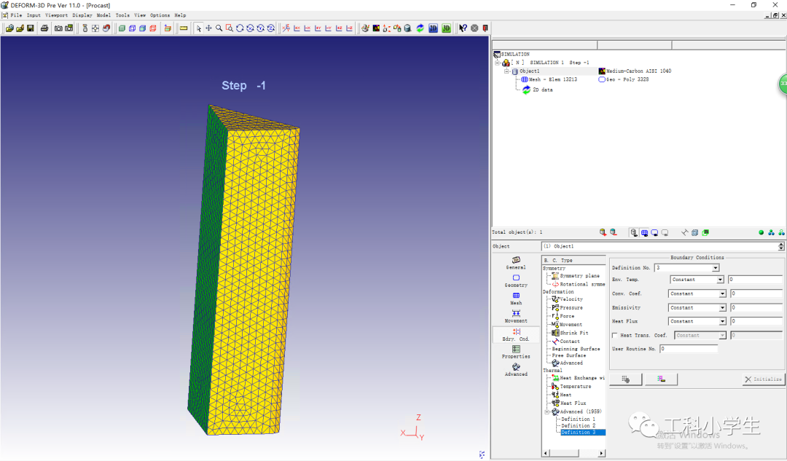Click the Env. Temp. value field

click(756, 280)
